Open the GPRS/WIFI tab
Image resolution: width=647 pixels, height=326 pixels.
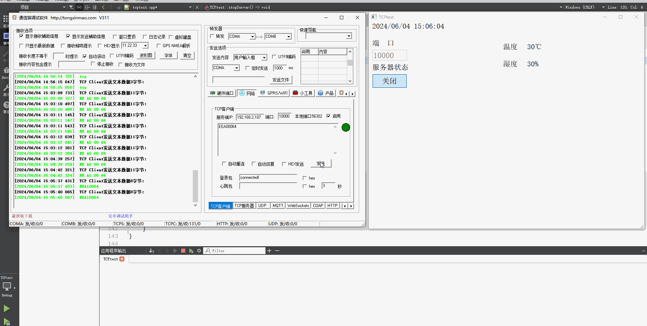(x=274, y=93)
